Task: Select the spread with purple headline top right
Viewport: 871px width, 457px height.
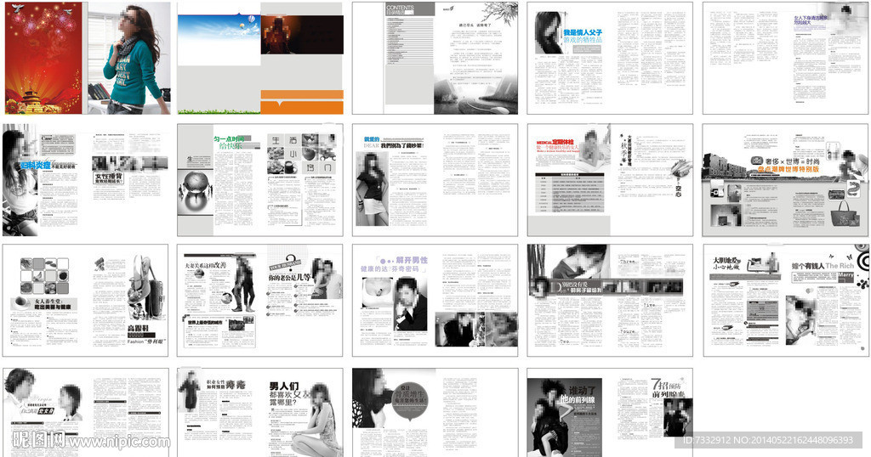Action: 785,59
